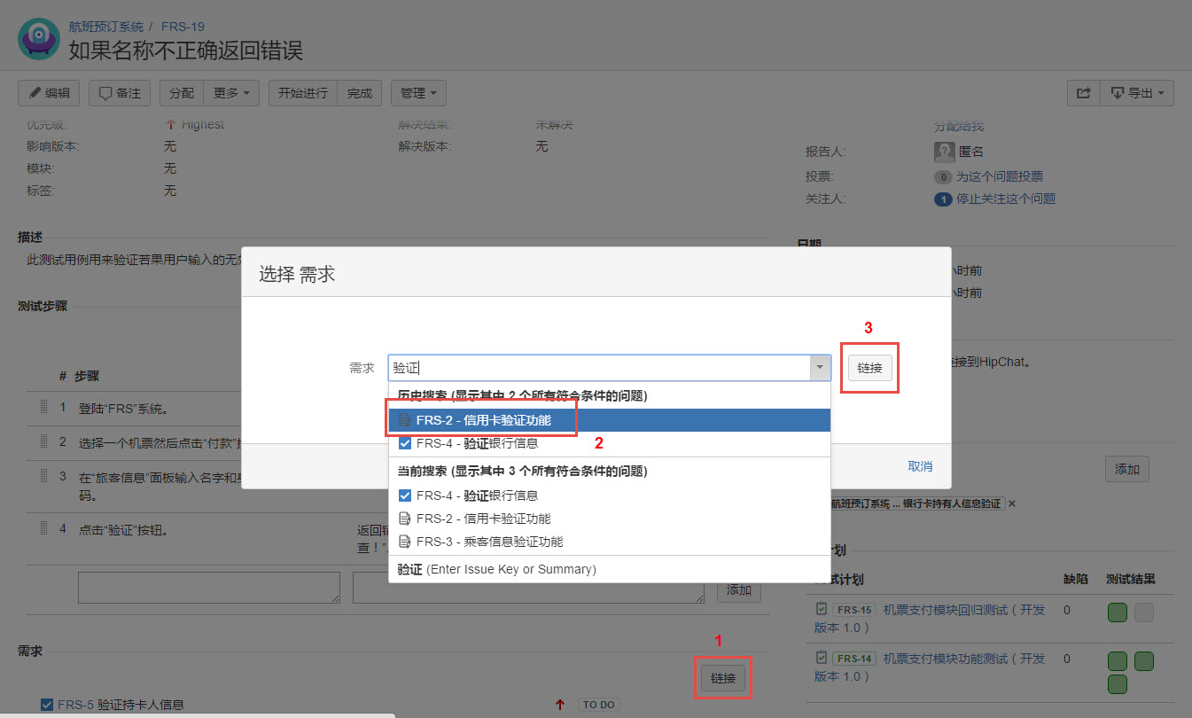This screenshot has height=718, width=1192.
Task: Click the 链接 button in 需求 section
Action: pos(723,678)
